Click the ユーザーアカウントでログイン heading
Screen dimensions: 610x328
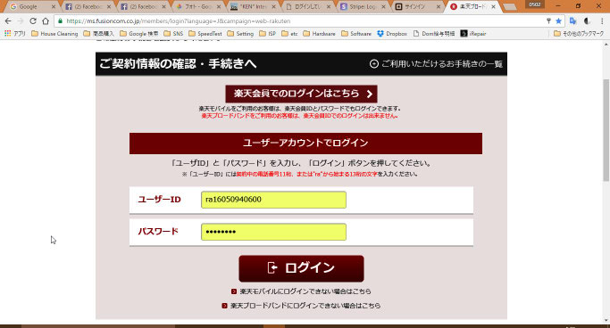click(x=305, y=143)
